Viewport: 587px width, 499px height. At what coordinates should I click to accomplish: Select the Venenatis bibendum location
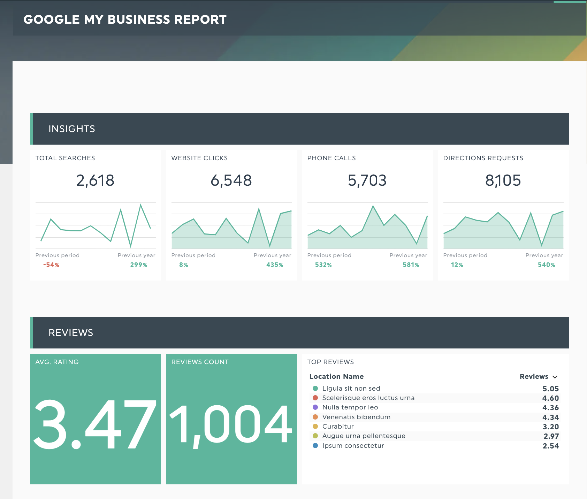pos(356,417)
